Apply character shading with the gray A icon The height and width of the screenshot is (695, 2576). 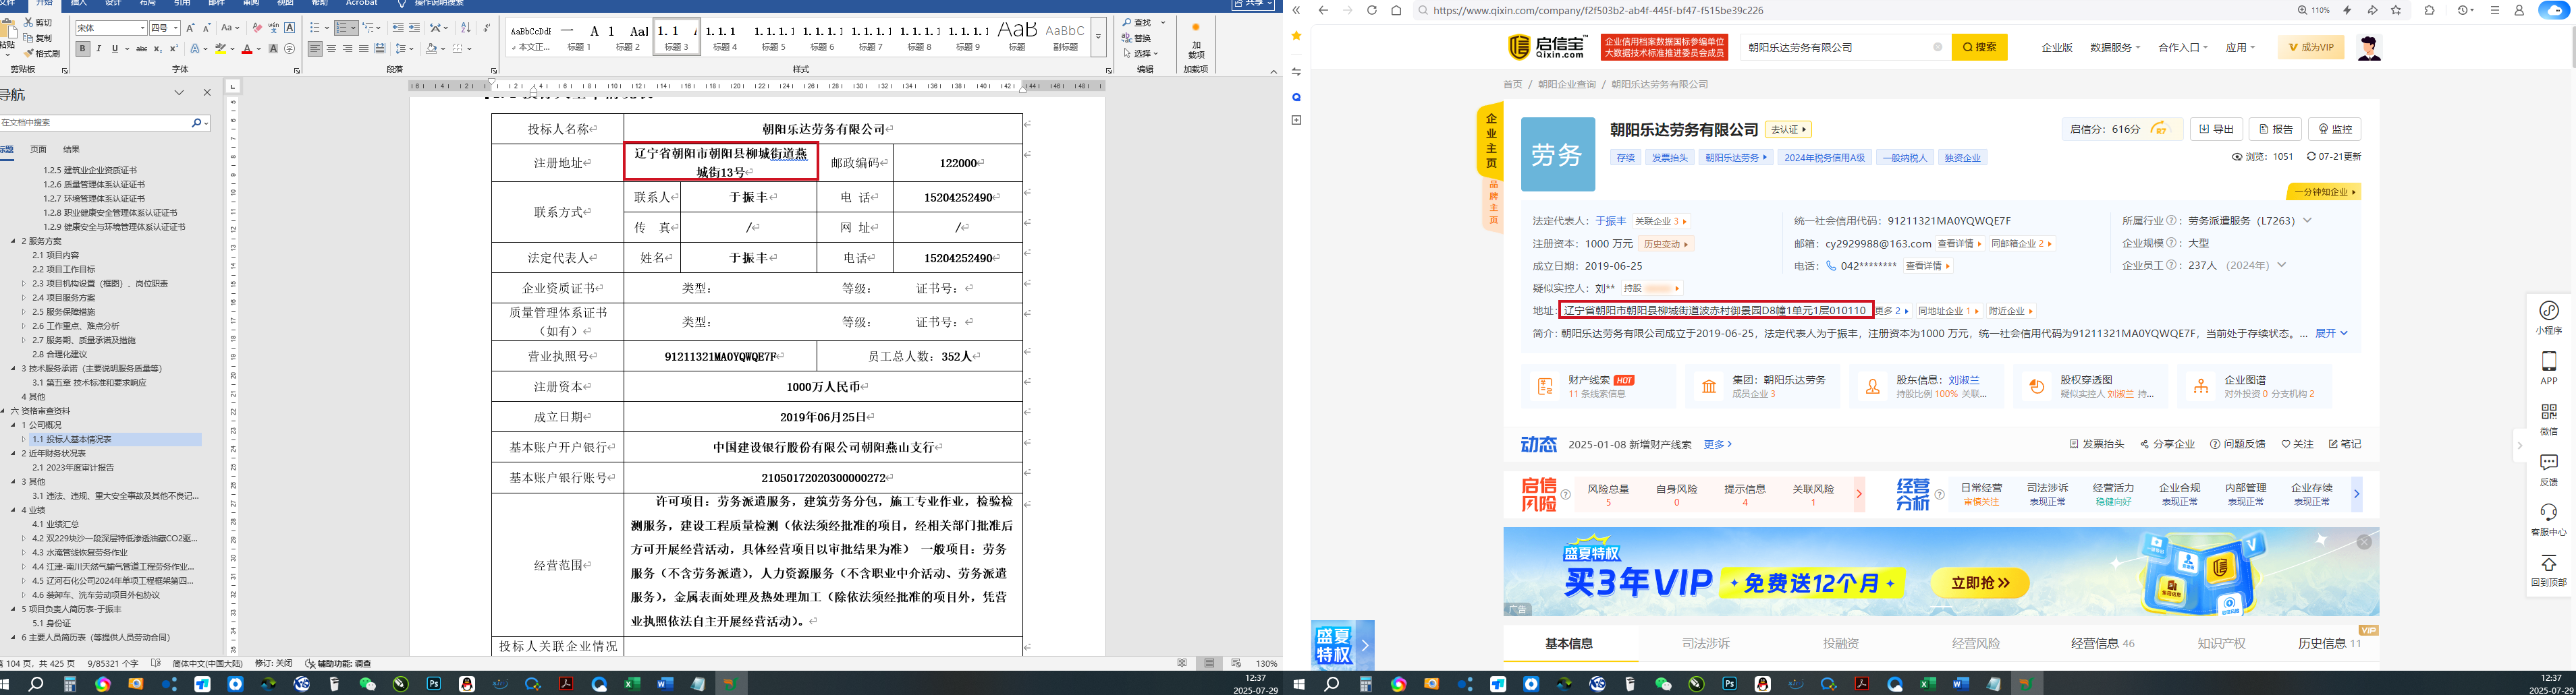tap(273, 49)
